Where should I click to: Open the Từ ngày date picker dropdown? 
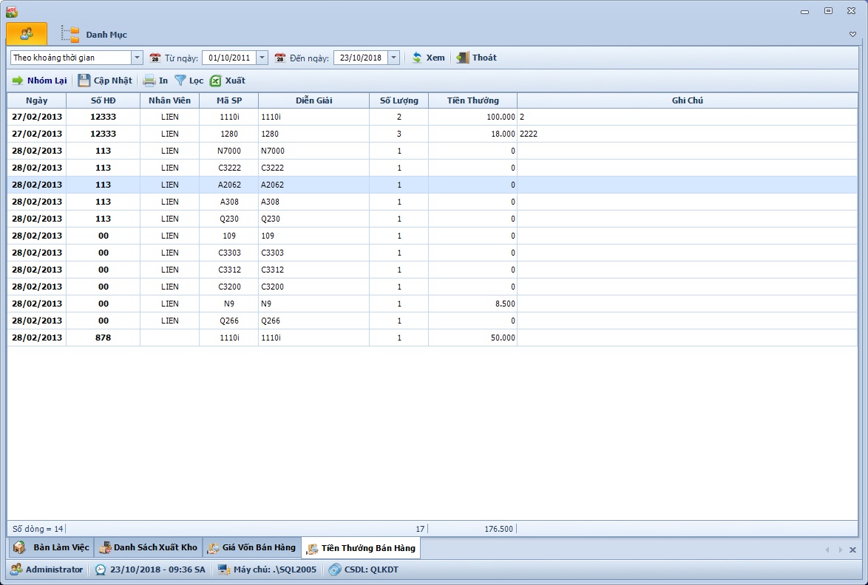[262, 58]
